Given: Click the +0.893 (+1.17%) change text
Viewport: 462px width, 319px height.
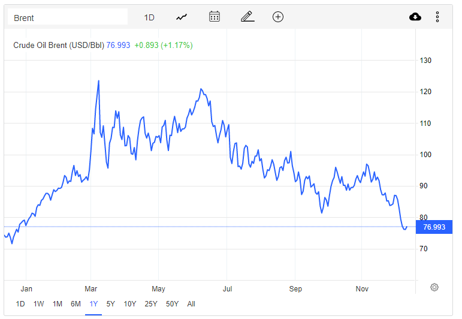Looking at the screenshot, I should pyautogui.click(x=164, y=45).
